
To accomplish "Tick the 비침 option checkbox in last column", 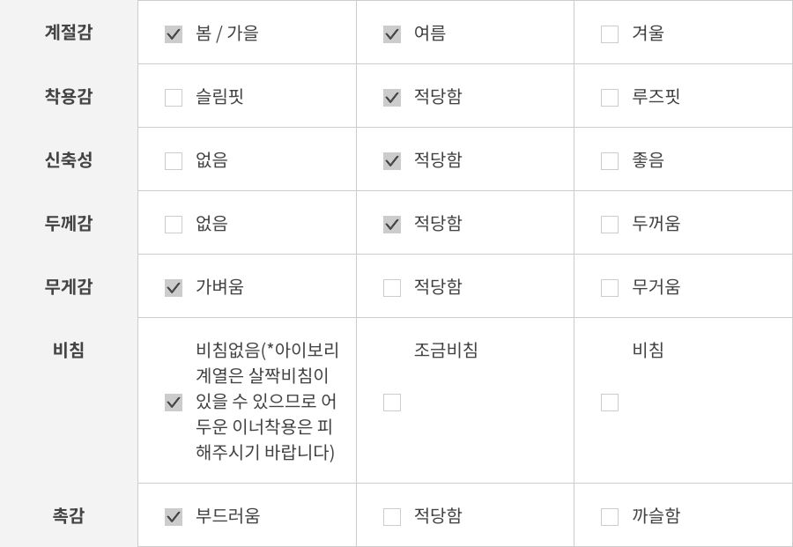I will tap(610, 403).
